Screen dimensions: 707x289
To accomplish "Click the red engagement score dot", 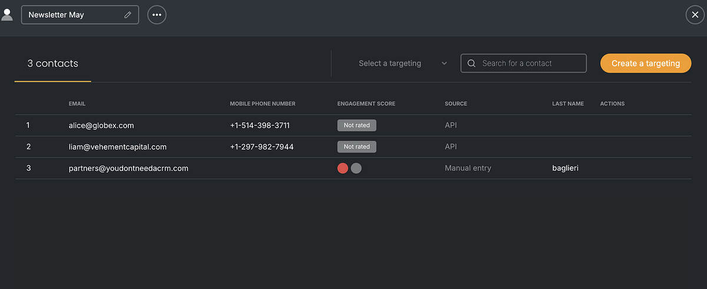I will pos(343,168).
